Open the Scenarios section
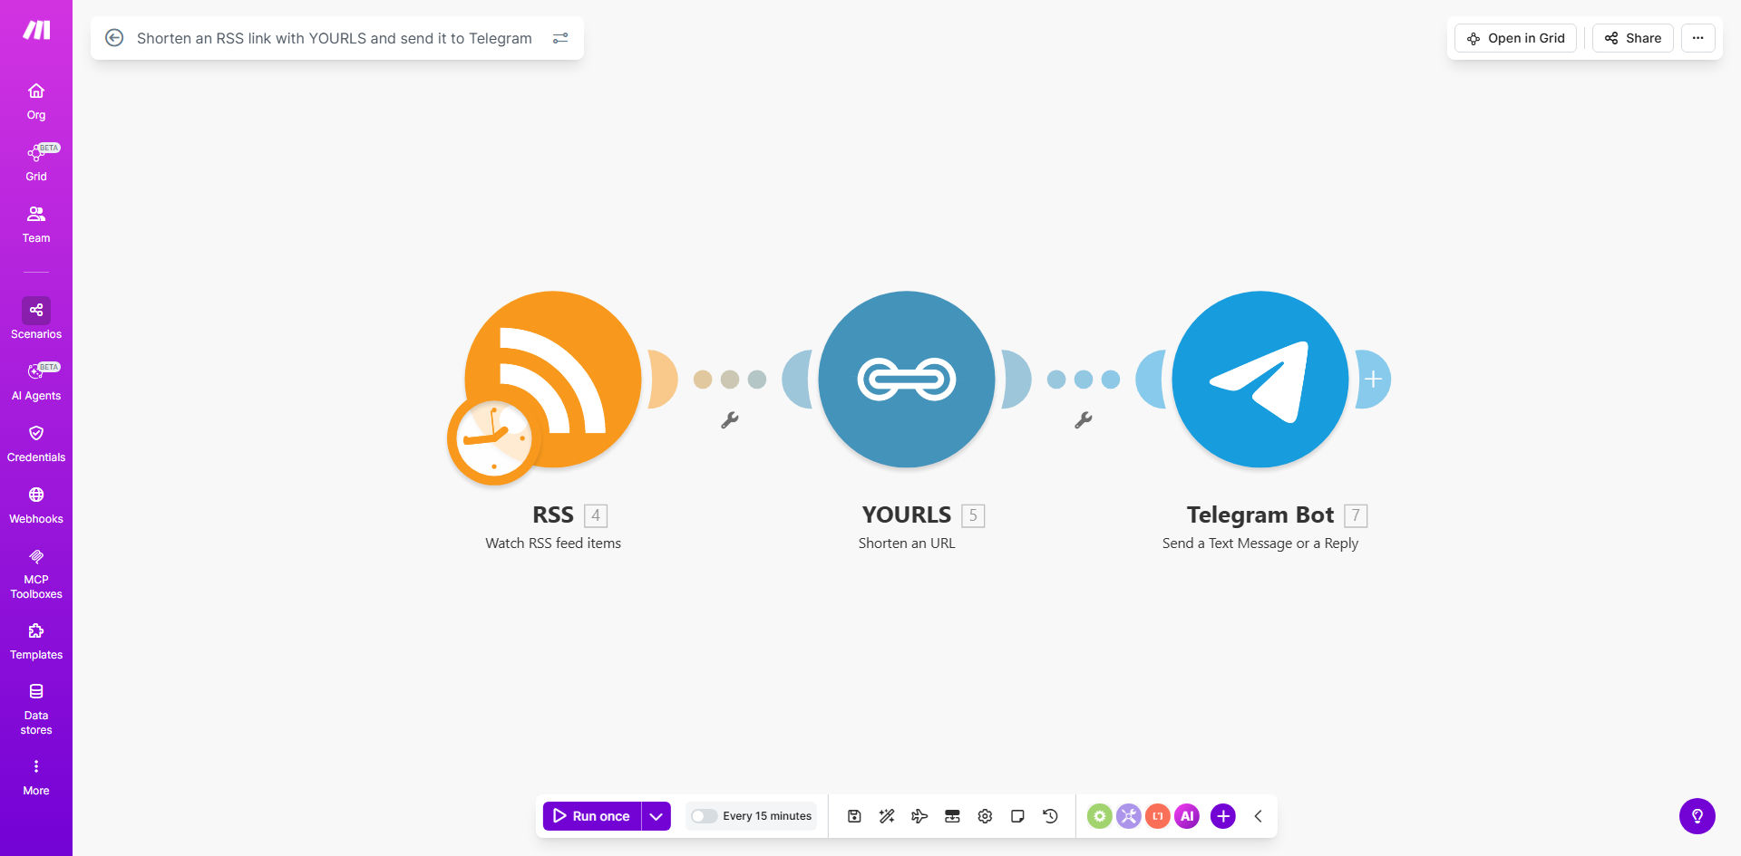Viewport: 1741px width, 856px height. 36,320
